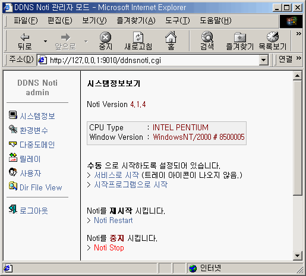Expand the address bar URL dropdown
This screenshot has width=306, height=276.
tap(263, 60)
